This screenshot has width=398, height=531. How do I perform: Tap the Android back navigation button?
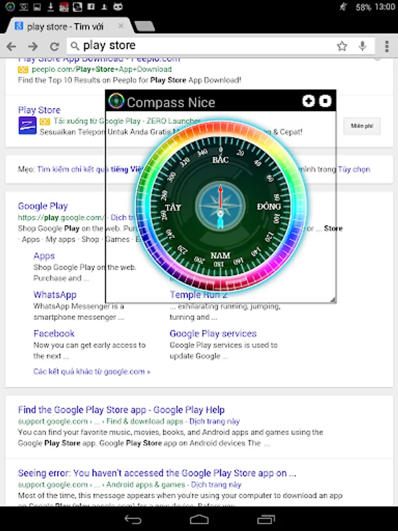(133, 519)
